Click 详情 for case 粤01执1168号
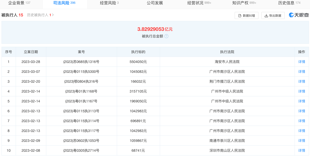 pyautogui.click(x=301, y=91)
